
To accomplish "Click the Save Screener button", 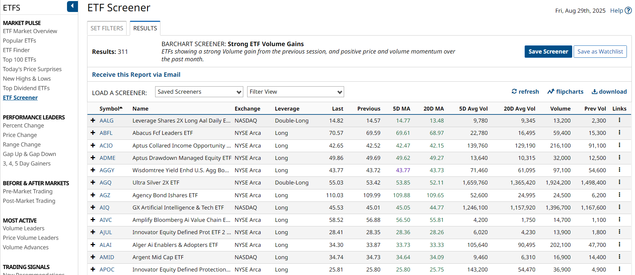I will point(548,51).
